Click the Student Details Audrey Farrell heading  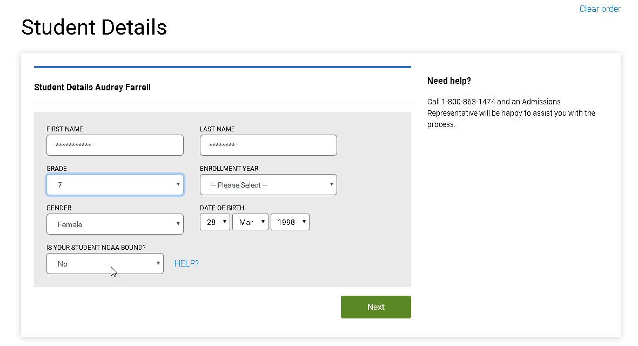click(x=92, y=87)
